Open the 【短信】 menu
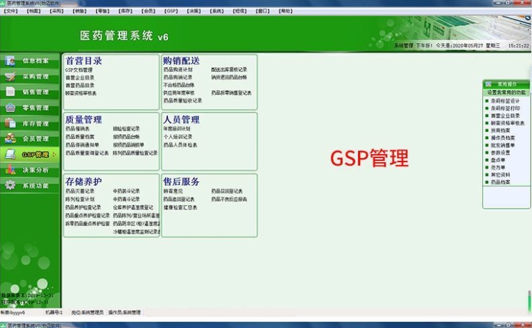This screenshot has height=328, width=532. pos(240,11)
